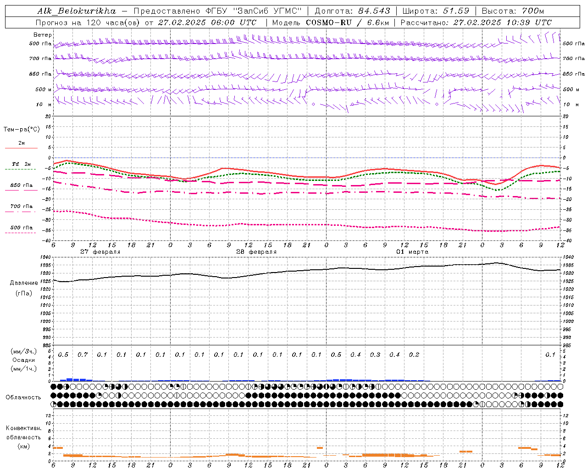Click the date label 01 марта
This screenshot has height=469, width=587.
click(x=412, y=252)
